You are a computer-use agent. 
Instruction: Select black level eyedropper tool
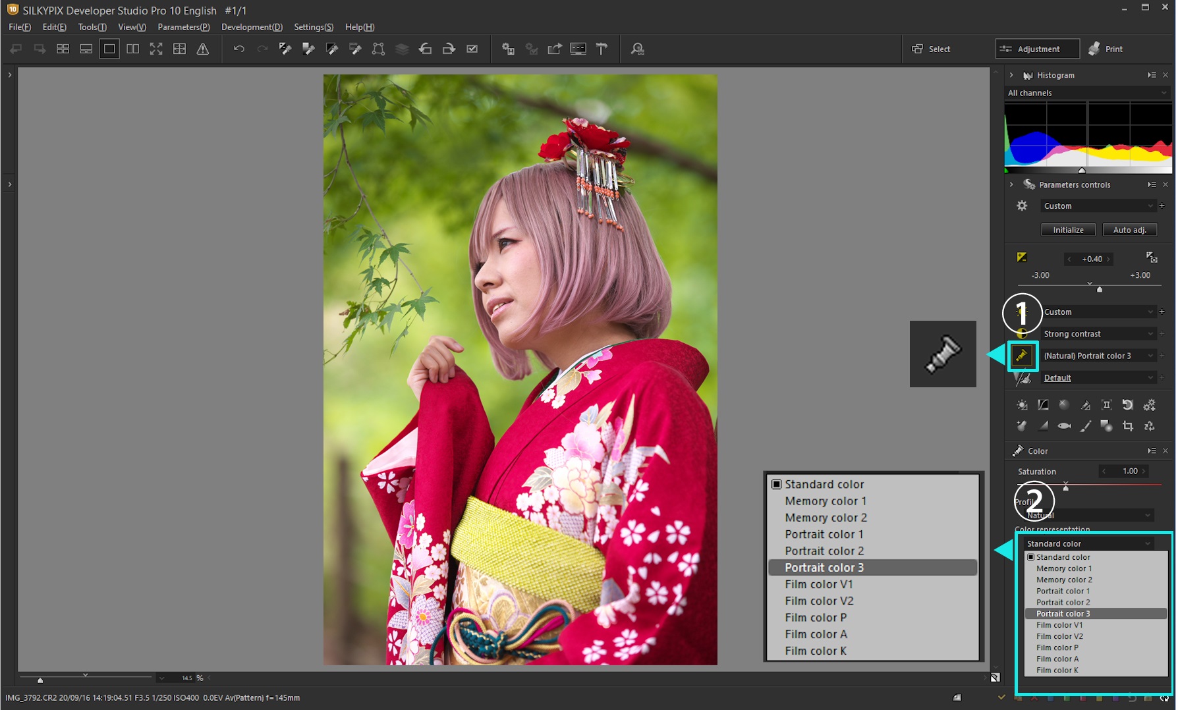tap(332, 49)
